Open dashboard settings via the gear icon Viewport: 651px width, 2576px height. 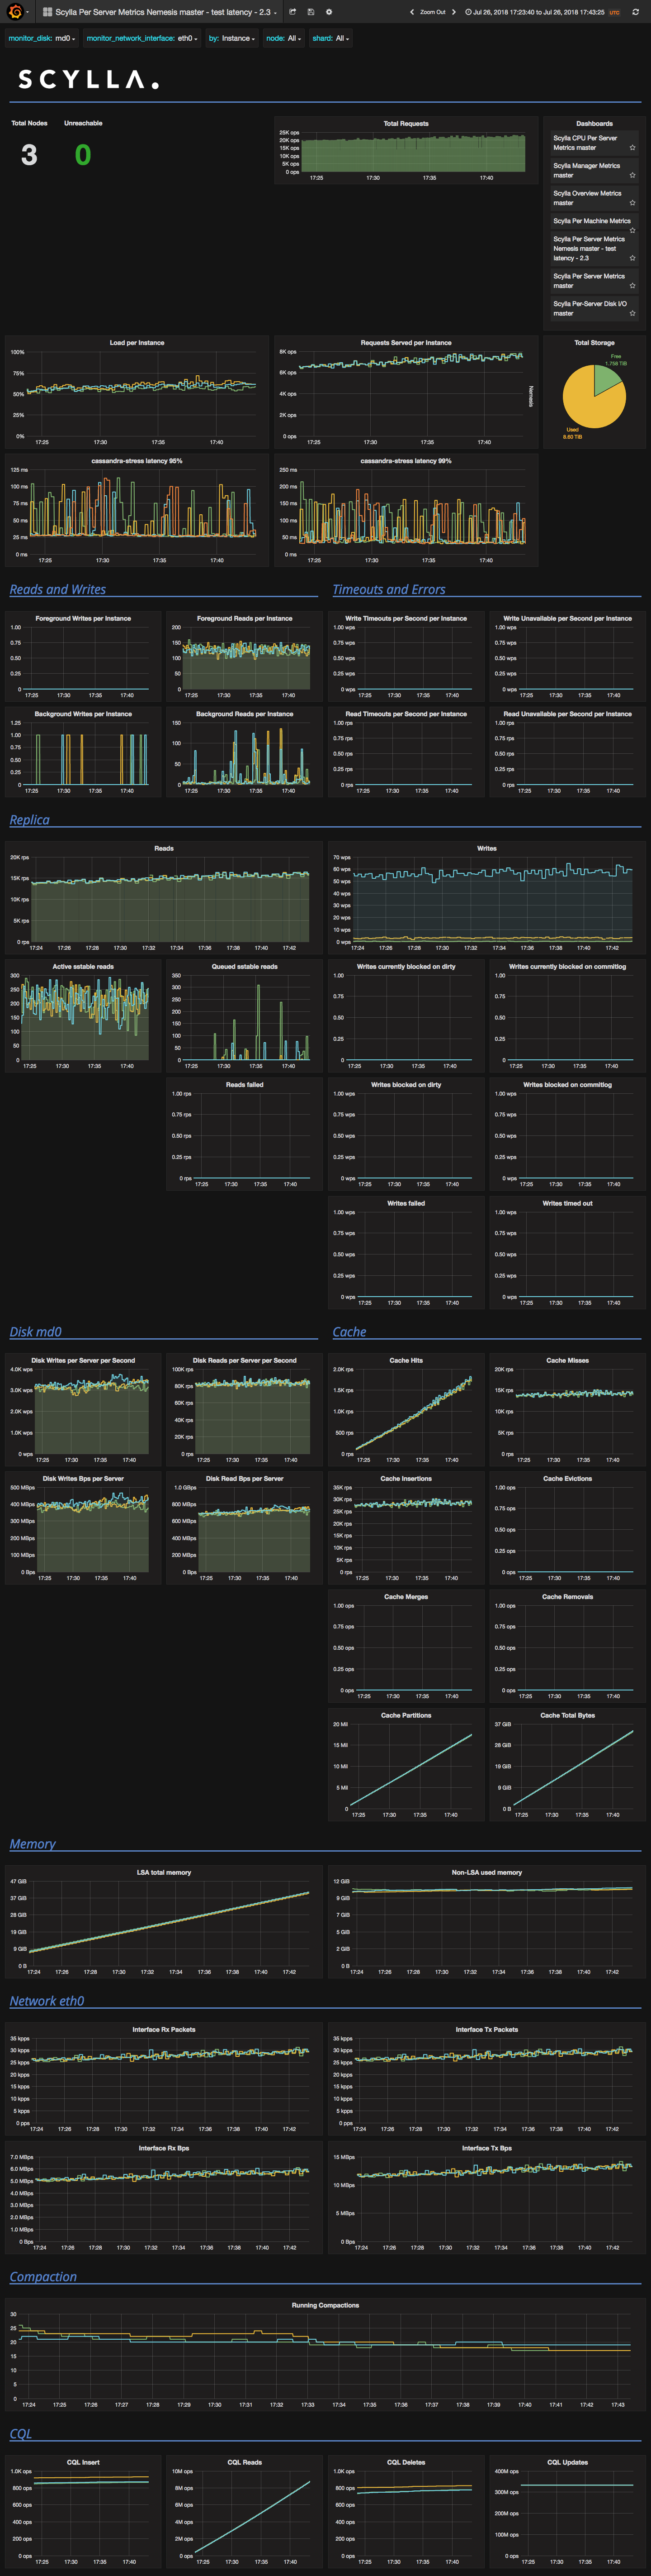[x=329, y=12]
